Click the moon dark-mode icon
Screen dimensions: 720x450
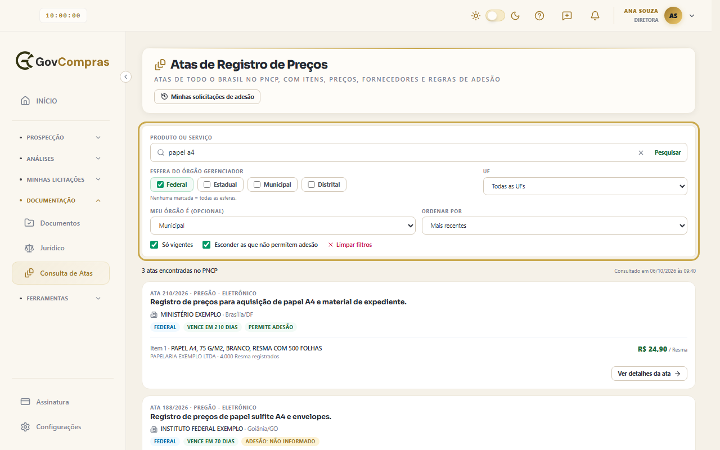(515, 16)
